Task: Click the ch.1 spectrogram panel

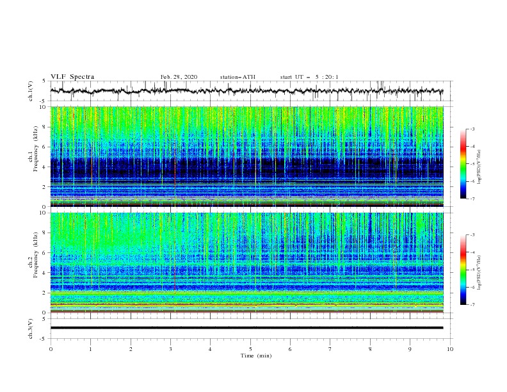Action: click(246, 156)
